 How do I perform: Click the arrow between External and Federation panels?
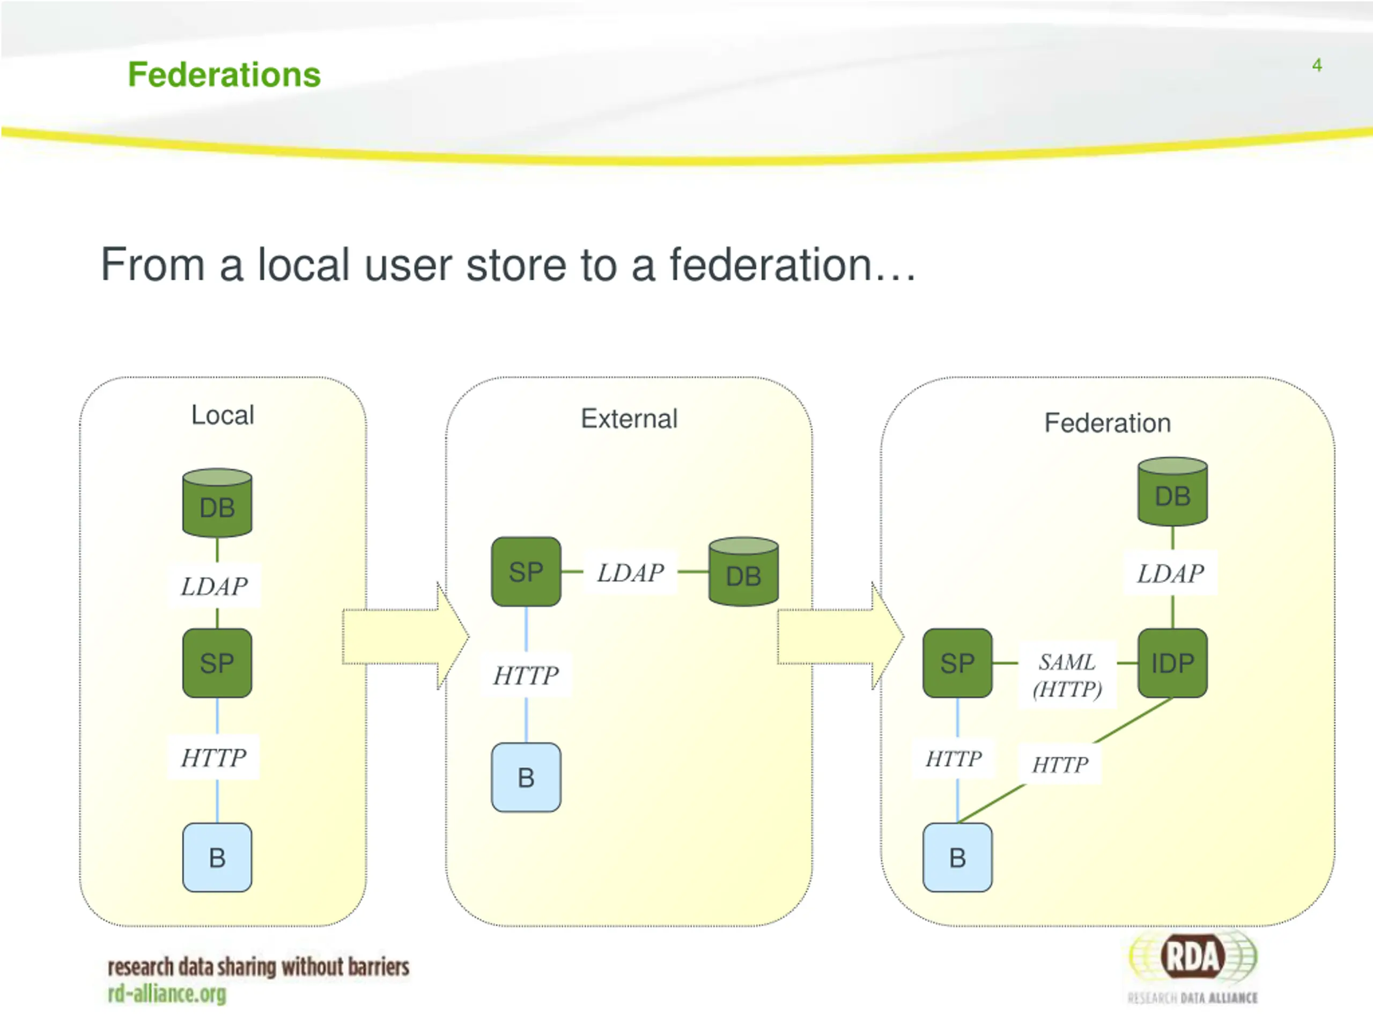coord(840,636)
